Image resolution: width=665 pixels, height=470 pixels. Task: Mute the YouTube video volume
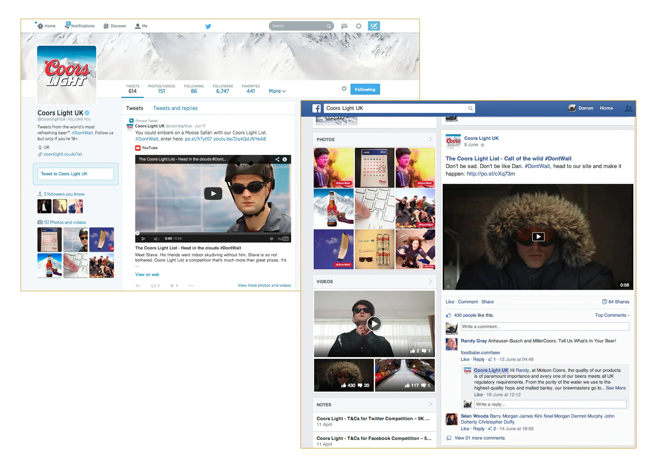tap(156, 239)
